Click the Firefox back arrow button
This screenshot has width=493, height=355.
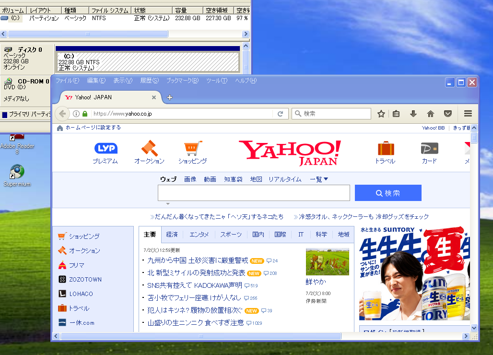[62, 114]
